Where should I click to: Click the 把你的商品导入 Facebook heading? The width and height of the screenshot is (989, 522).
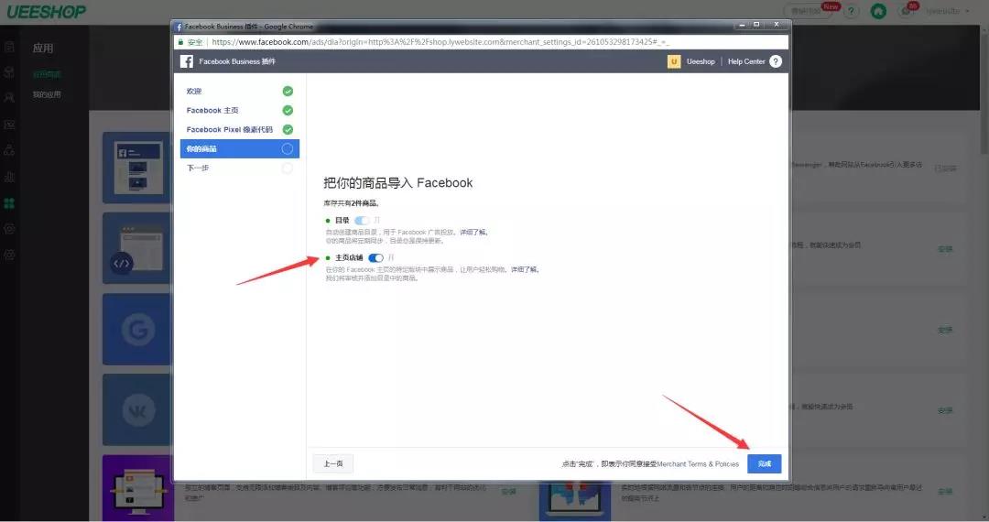point(398,183)
